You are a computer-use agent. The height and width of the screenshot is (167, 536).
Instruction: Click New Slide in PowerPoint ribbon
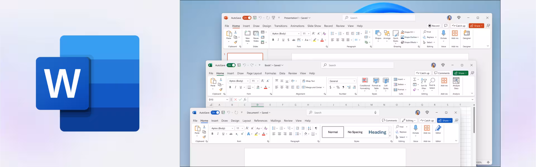click(x=248, y=36)
